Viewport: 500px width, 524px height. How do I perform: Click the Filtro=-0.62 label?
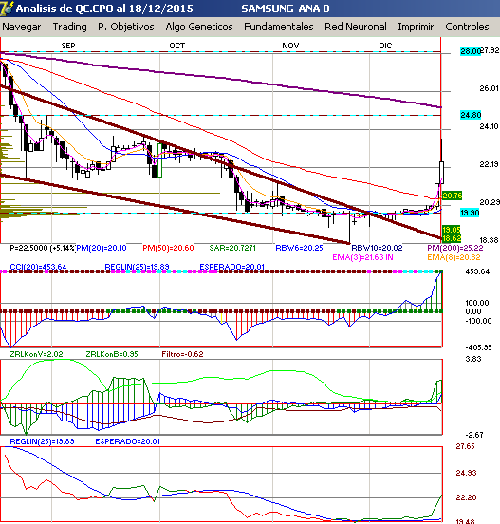point(182,354)
